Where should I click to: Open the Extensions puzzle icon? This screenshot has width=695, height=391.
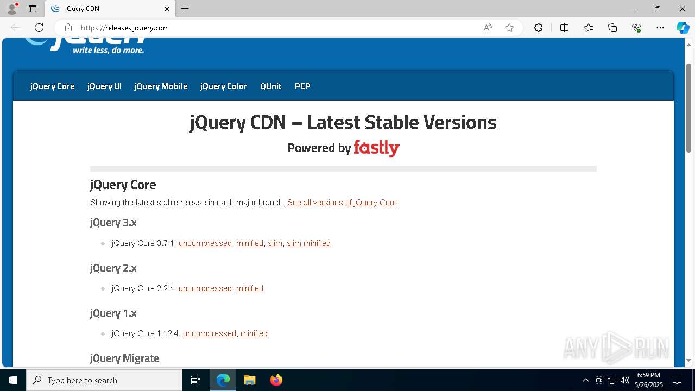pos(538,28)
